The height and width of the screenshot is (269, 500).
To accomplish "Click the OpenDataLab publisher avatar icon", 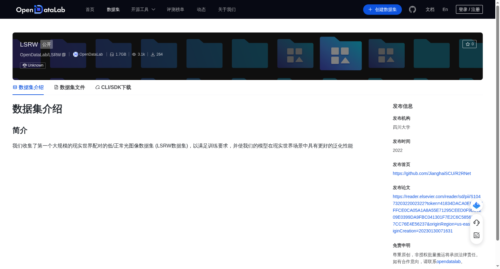I will 76,54.
